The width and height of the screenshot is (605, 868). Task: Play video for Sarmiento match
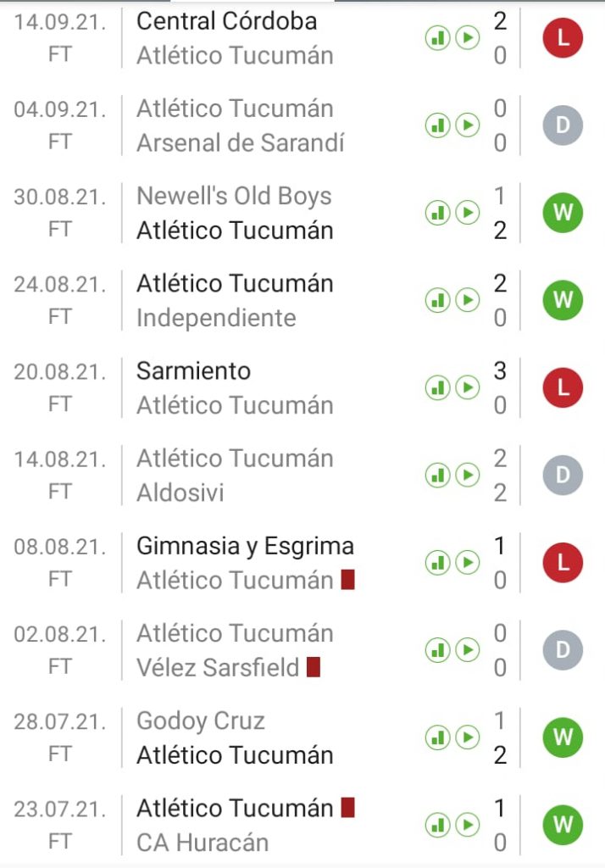coord(468,387)
